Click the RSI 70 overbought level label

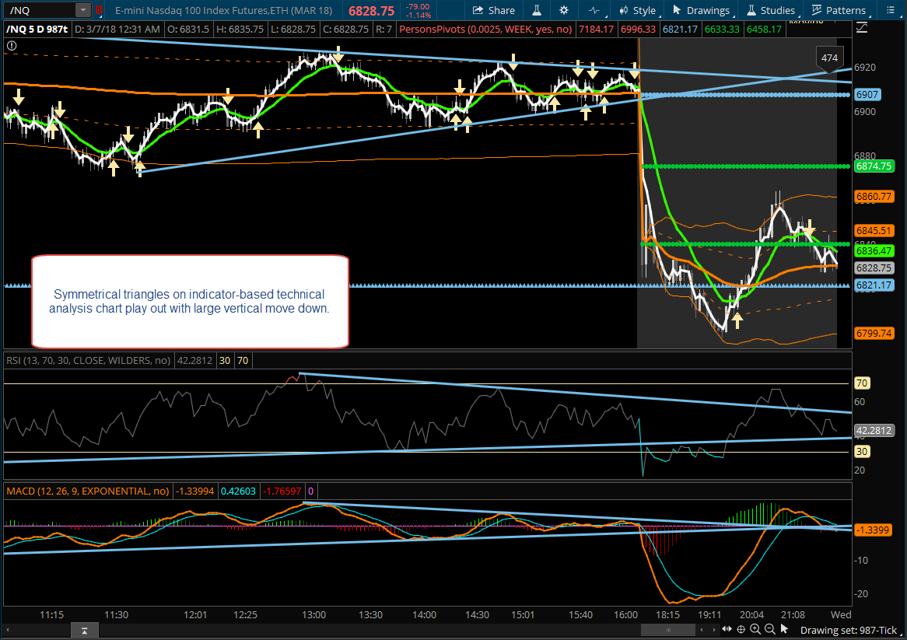pyautogui.click(x=862, y=383)
